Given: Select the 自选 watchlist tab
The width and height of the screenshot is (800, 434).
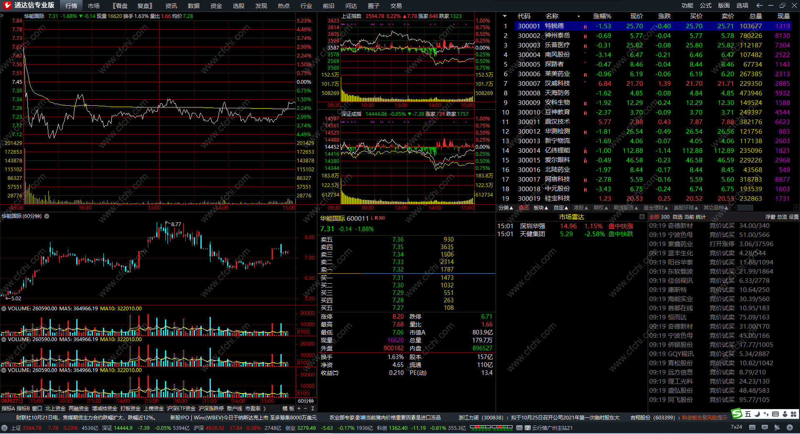Looking at the screenshot, I should (x=524, y=208).
